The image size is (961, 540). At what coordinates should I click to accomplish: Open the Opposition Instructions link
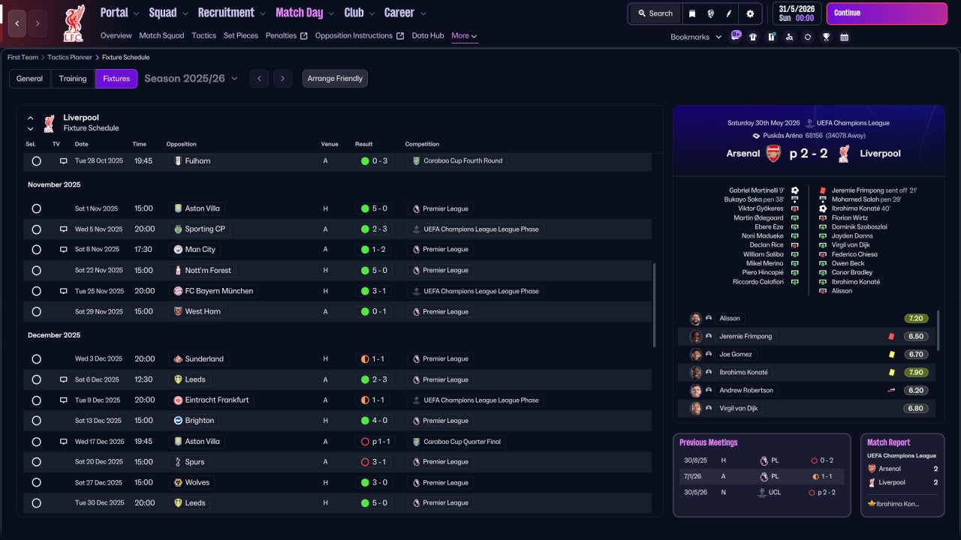click(x=360, y=36)
